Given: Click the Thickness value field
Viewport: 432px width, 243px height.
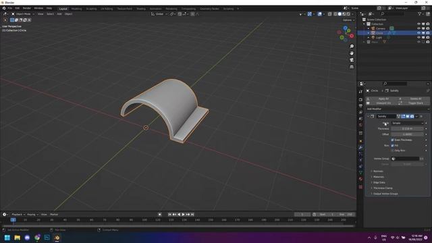Looking at the screenshot, I should click(x=407, y=129).
